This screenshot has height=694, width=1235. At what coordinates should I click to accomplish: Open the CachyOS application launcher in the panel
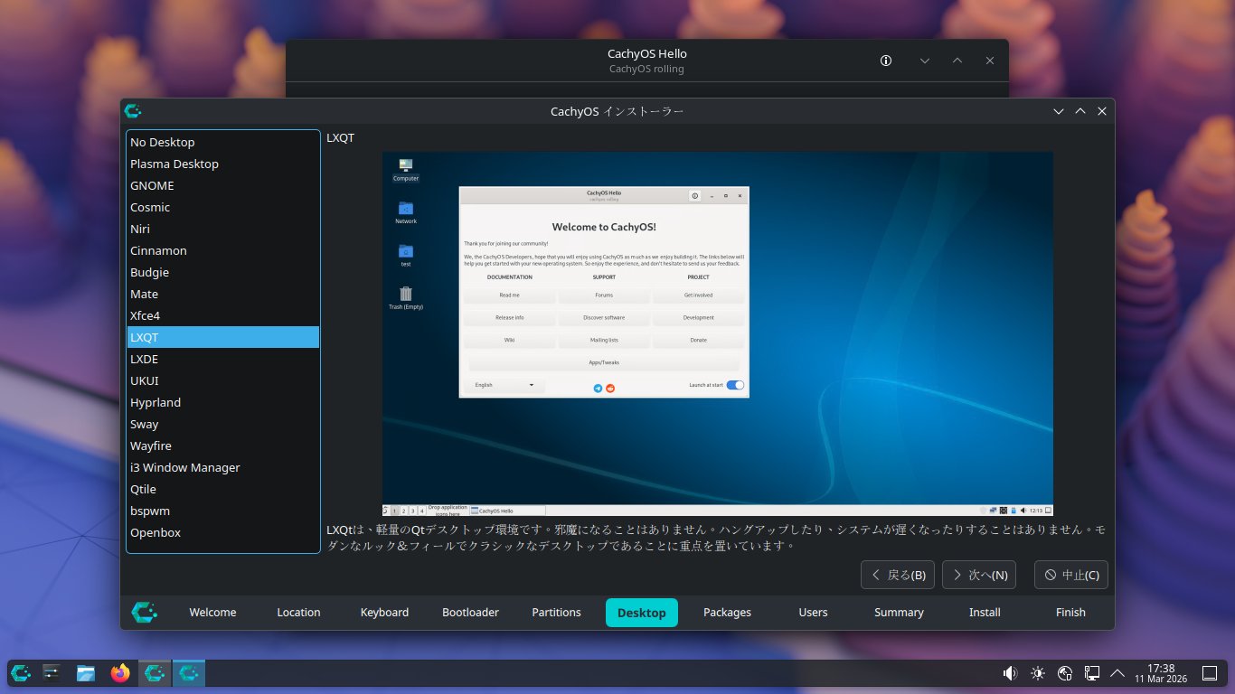point(21,672)
